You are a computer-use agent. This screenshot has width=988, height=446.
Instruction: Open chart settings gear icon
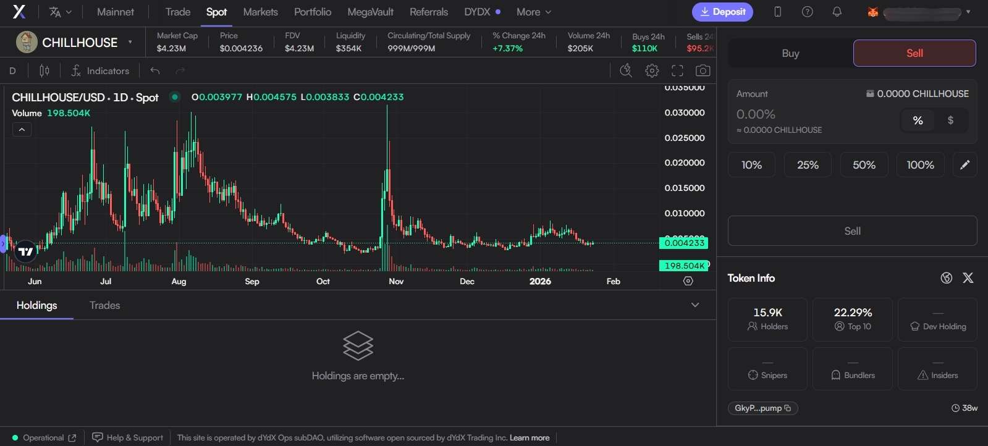coord(652,71)
